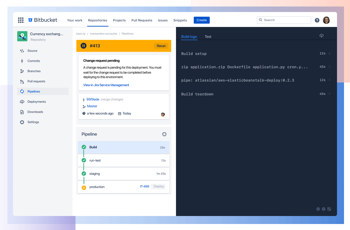The image size is (350, 230).
Task: Select the Deployments sidebar icon
Action: pyautogui.click(x=22, y=101)
